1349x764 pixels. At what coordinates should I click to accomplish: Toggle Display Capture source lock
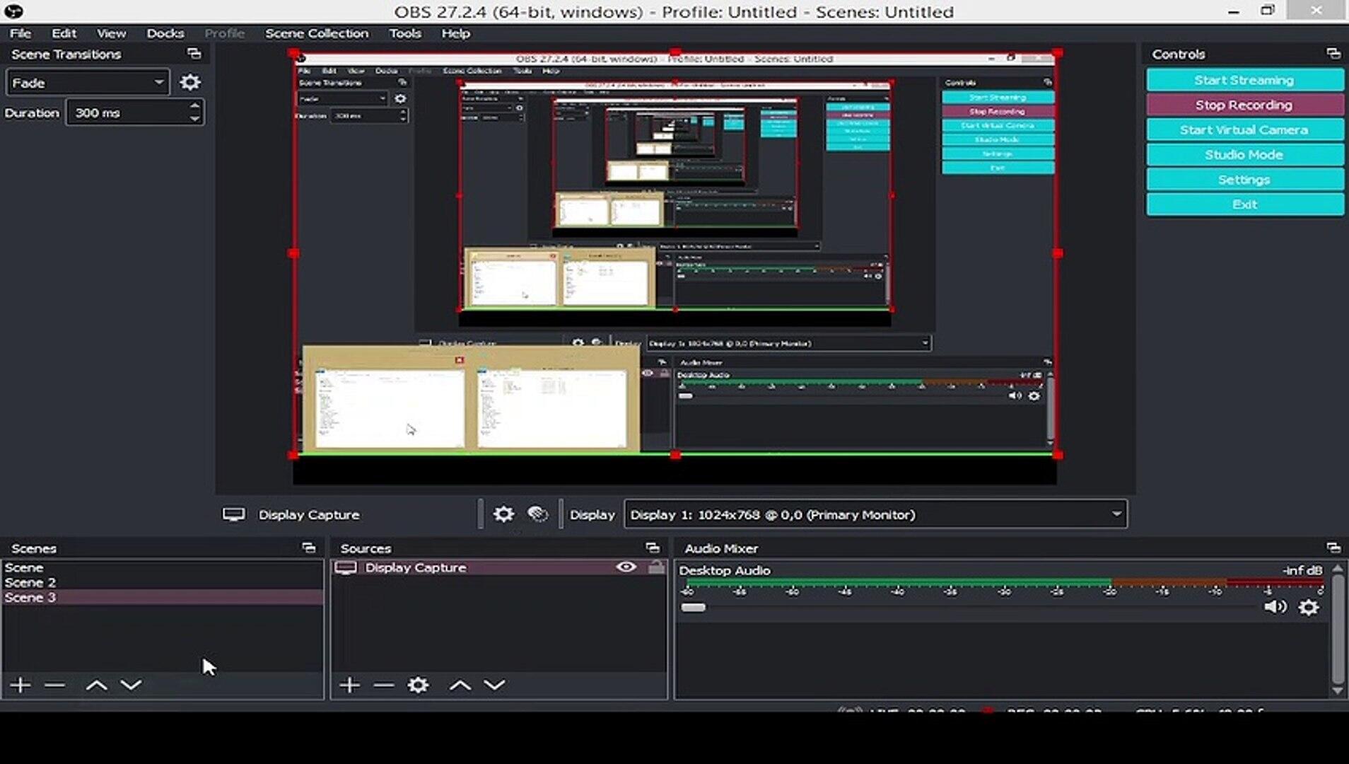point(656,567)
